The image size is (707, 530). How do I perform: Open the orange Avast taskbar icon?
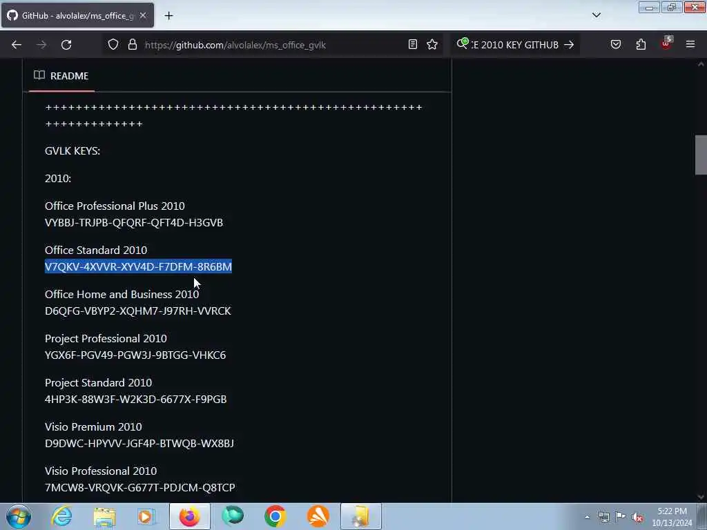(318, 516)
